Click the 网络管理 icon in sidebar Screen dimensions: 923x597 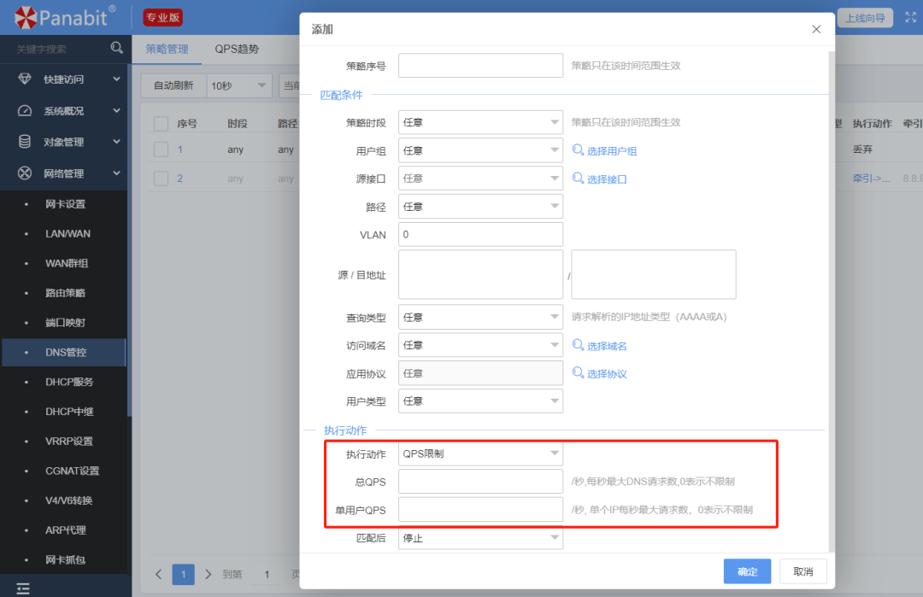point(25,173)
